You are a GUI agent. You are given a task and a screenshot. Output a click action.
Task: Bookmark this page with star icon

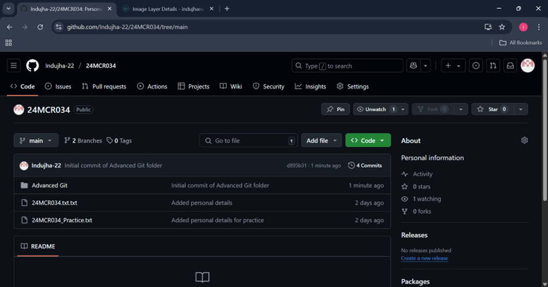pyautogui.click(x=502, y=27)
